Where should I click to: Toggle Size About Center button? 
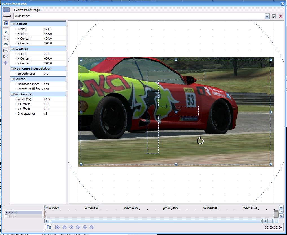pos(6,57)
